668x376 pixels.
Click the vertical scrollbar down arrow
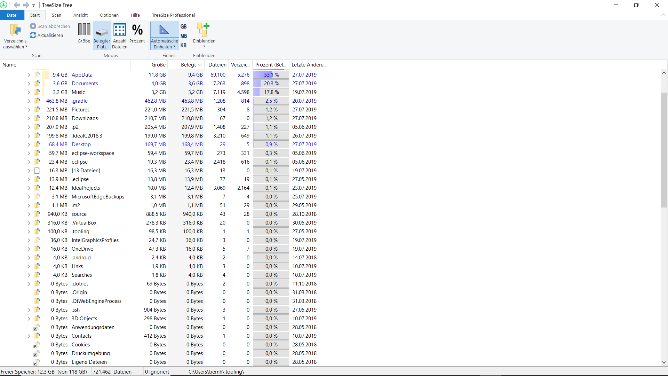(x=664, y=362)
